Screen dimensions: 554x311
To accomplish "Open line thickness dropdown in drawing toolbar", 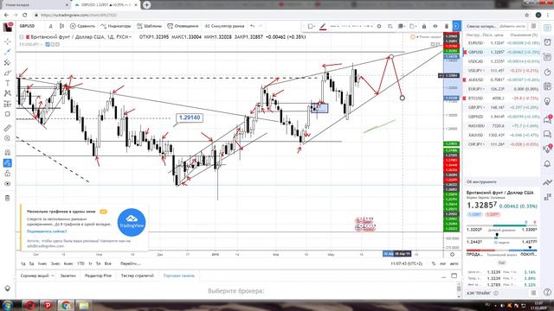I will [335, 27].
